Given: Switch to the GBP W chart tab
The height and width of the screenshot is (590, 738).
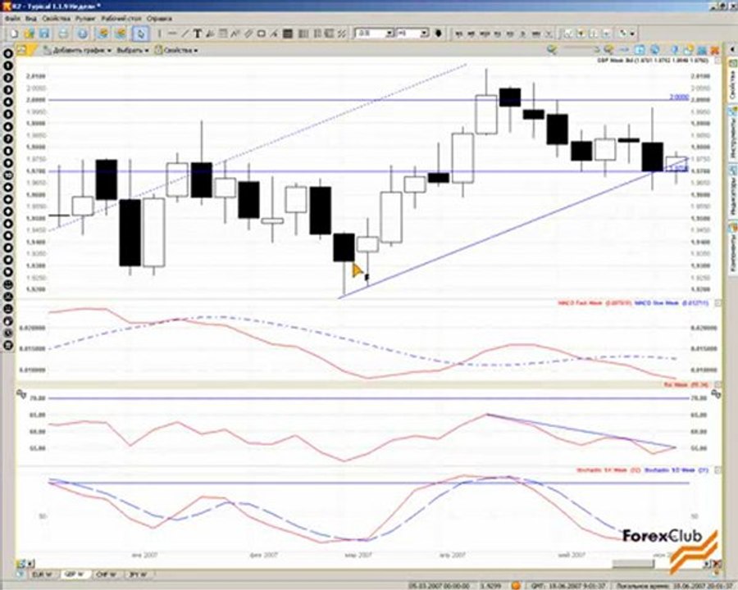Looking at the screenshot, I should pos(75,574).
